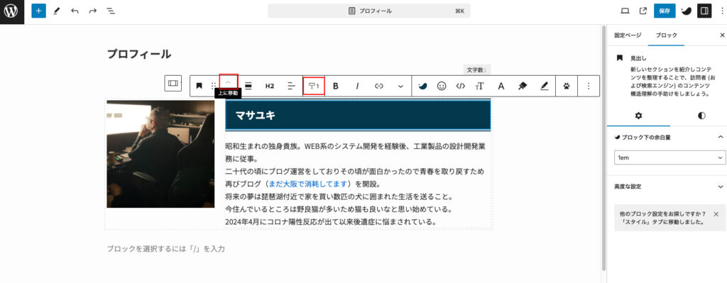Toggle the settings sidebar panel

tap(705, 11)
